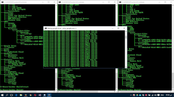174x97 pixels.
Task: Close the ping google.com window
Action: [x=124, y=28]
